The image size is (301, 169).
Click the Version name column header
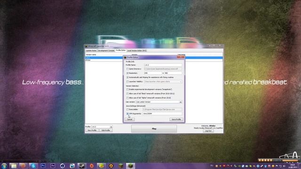point(91,55)
